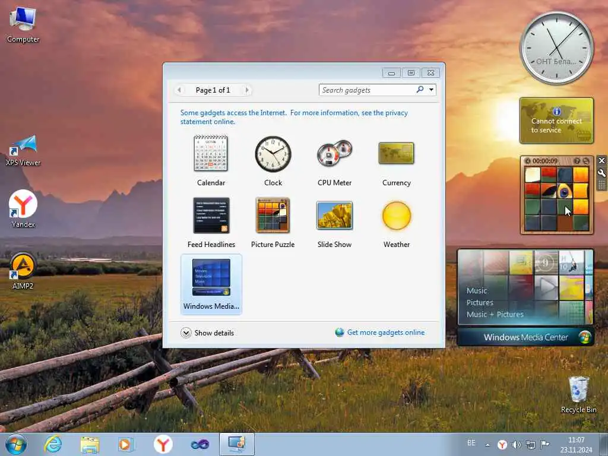Select Pictures in Media Center gadget

(480, 302)
